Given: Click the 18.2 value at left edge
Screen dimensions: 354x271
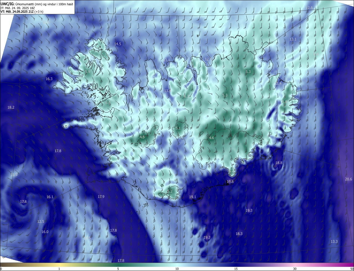Looking at the screenshot, I should 11,107.
